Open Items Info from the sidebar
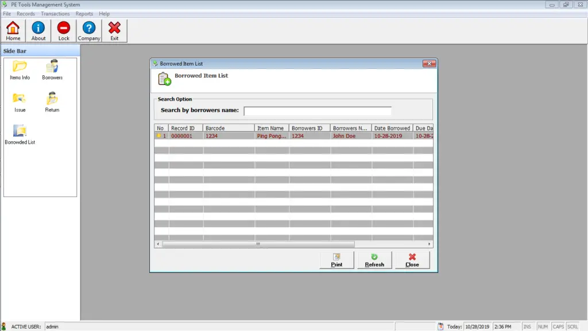588x331 pixels. (20, 69)
